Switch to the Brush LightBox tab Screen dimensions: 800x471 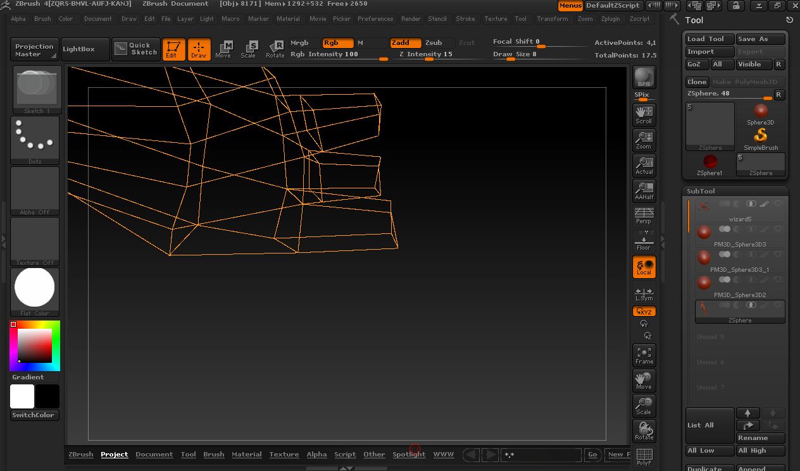click(213, 455)
